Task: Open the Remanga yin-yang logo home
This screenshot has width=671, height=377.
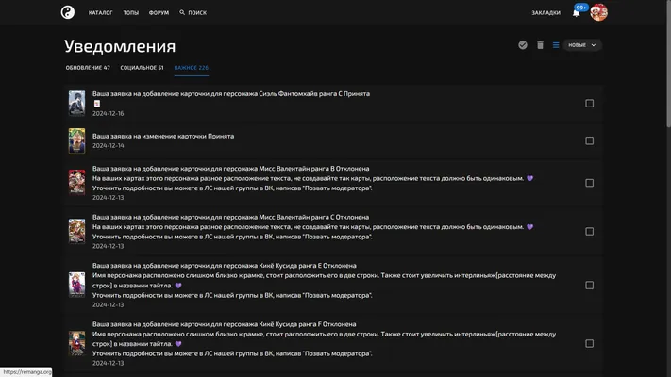Action: click(x=68, y=12)
